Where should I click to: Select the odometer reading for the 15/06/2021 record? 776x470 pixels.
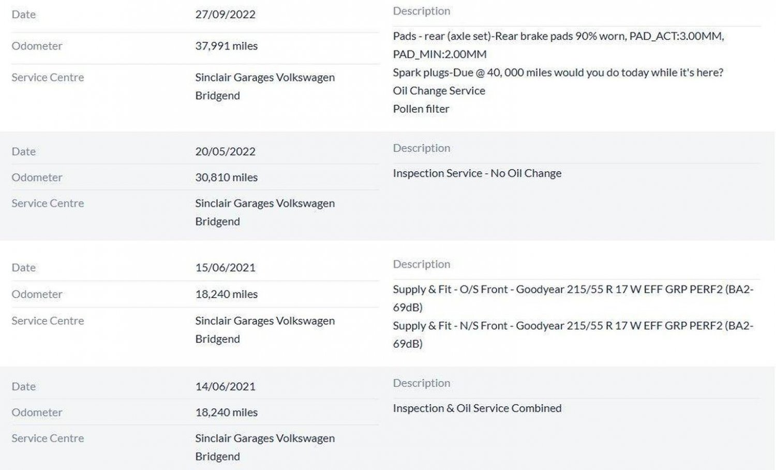tap(226, 294)
